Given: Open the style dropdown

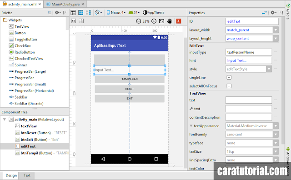Looking at the screenshot, I should pyautogui.click(x=269, y=69).
